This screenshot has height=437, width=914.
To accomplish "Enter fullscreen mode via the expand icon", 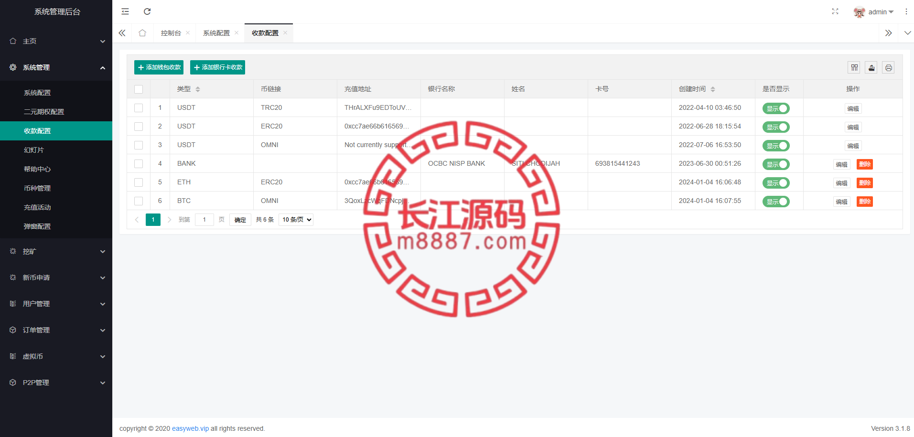I will (835, 11).
